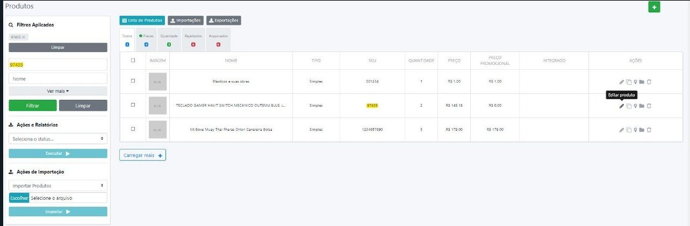Select the Teclado Gamer Havit row checkbox
This screenshot has width=690, height=226.
[133, 105]
